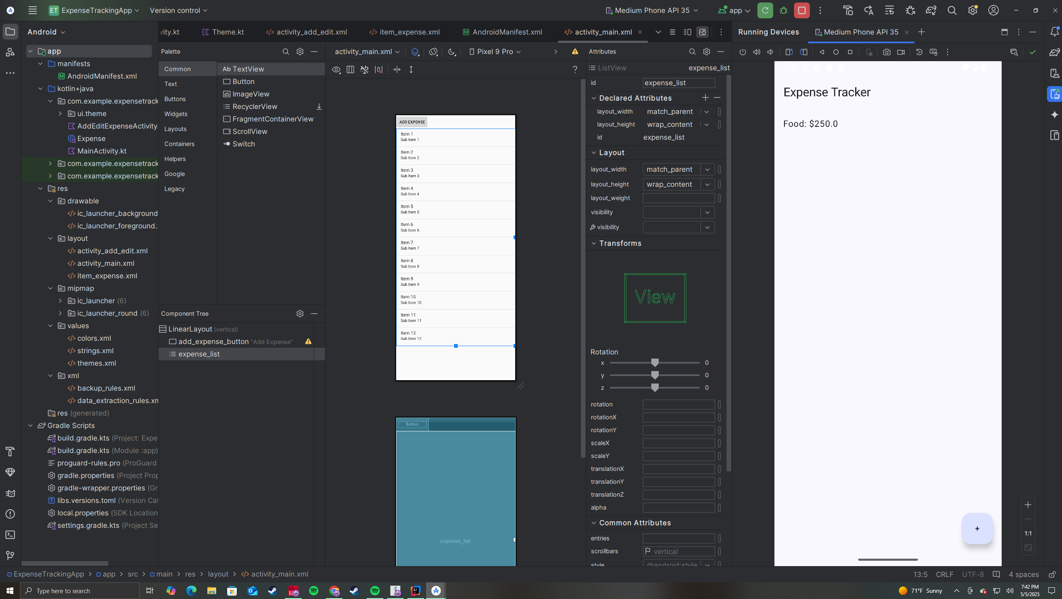Viewport: 1062px width, 599px height.
Task: Open the Pixel 9 Pro device dropdown
Action: pyautogui.click(x=495, y=52)
